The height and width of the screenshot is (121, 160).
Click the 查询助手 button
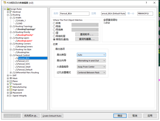(87, 35)
